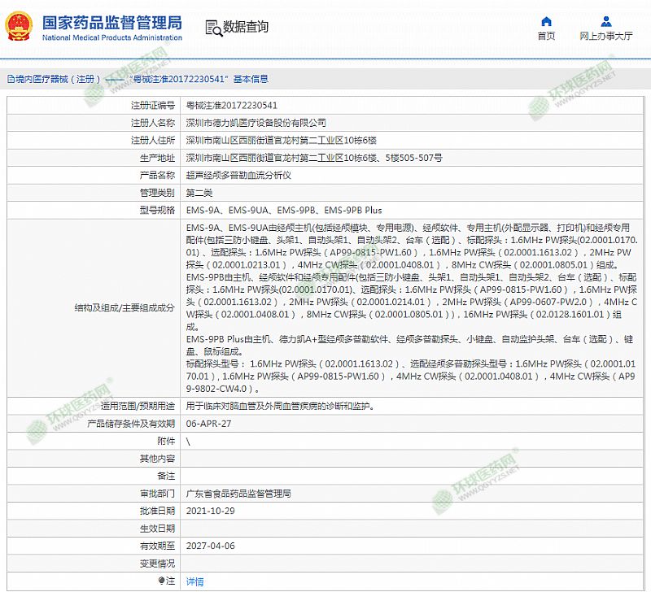Go to 首页 text label
651x592 pixels.
tap(546, 37)
